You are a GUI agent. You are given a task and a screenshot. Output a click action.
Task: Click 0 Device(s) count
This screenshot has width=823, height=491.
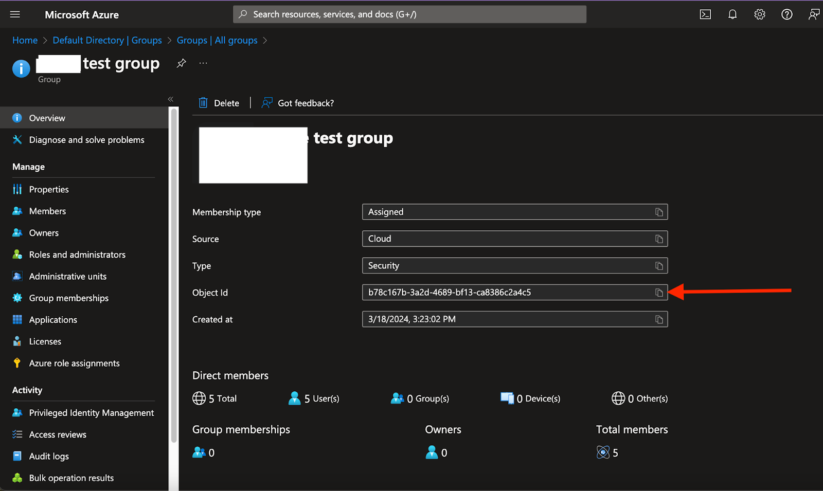530,398
